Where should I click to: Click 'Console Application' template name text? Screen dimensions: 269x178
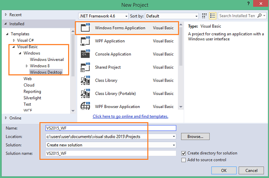point(113,54)
